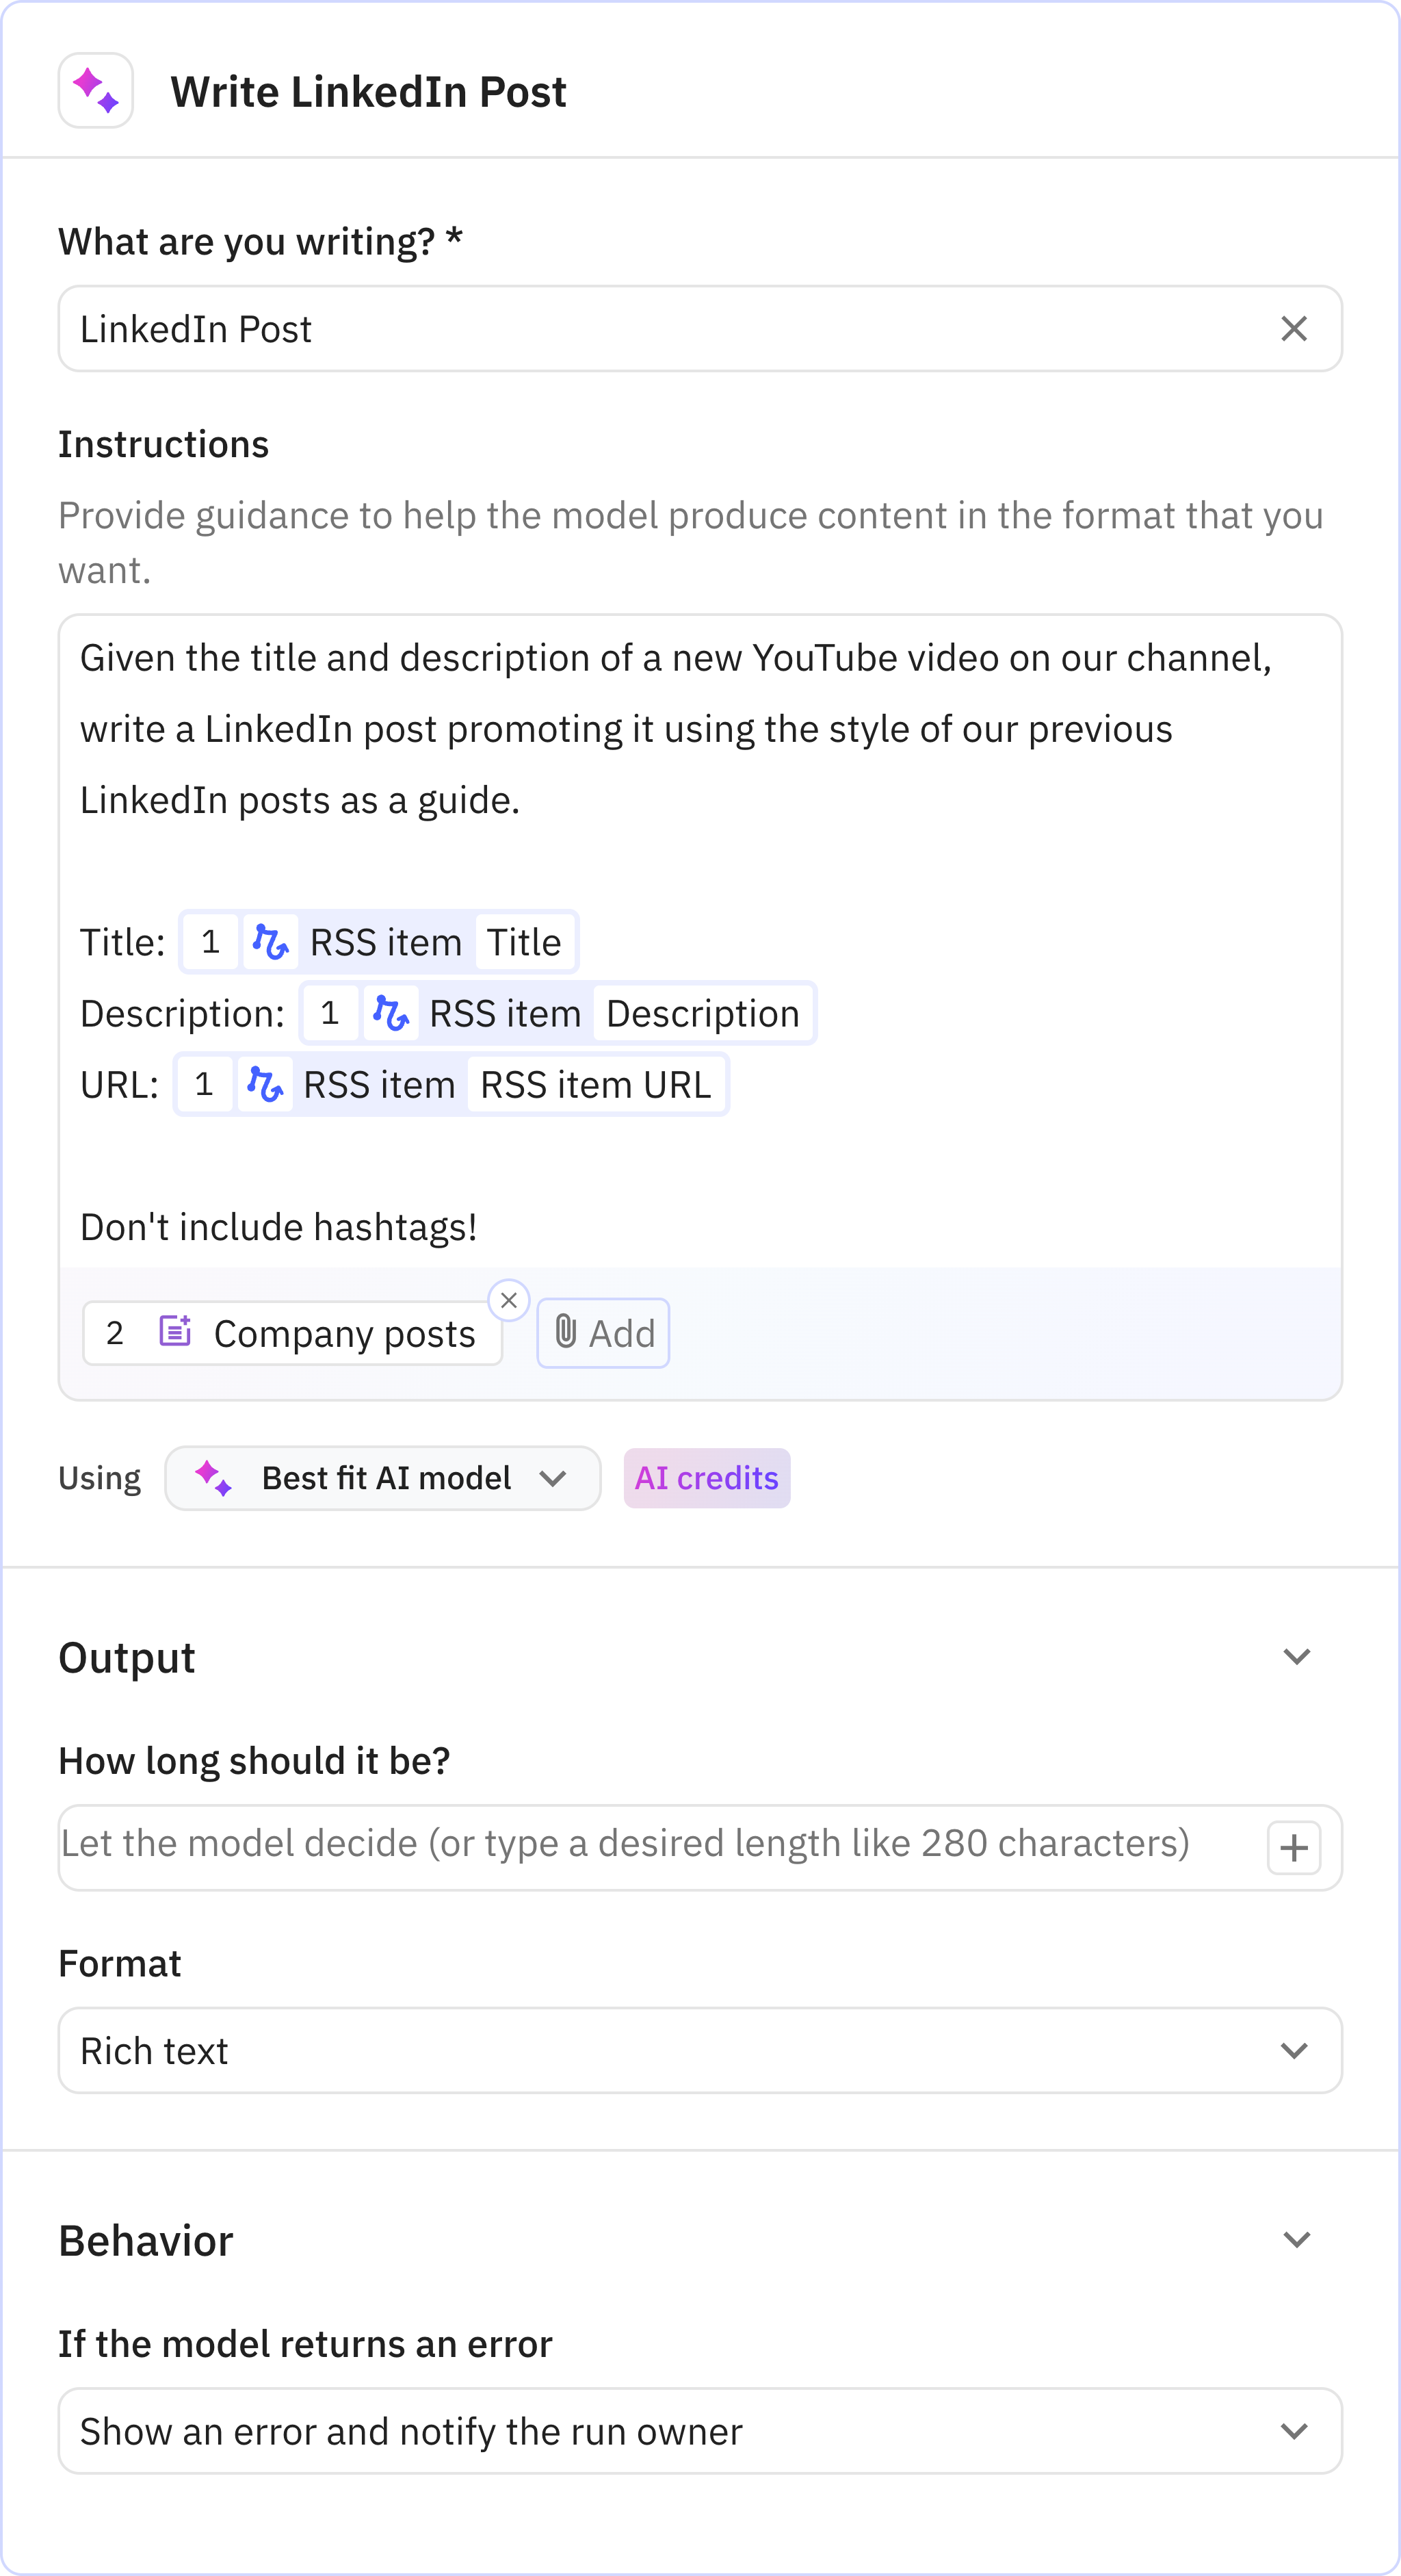The height and width of the screenshot is (2576, 1401).
Task: Clear the LinkedIn Post field with X
Action: (x=1293, y=329)
